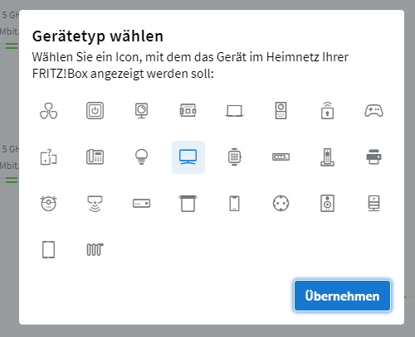This screenshot has width=415, height=337.
Task: Pick the printer device icon
Action: [x=373, y=157]
